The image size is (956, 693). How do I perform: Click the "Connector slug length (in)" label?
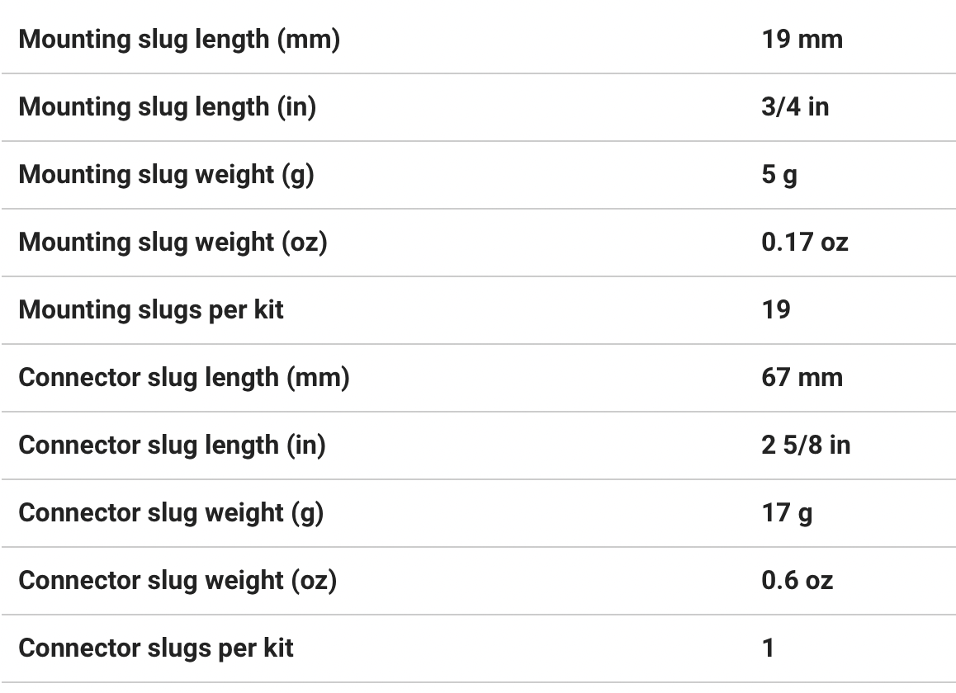172,445
